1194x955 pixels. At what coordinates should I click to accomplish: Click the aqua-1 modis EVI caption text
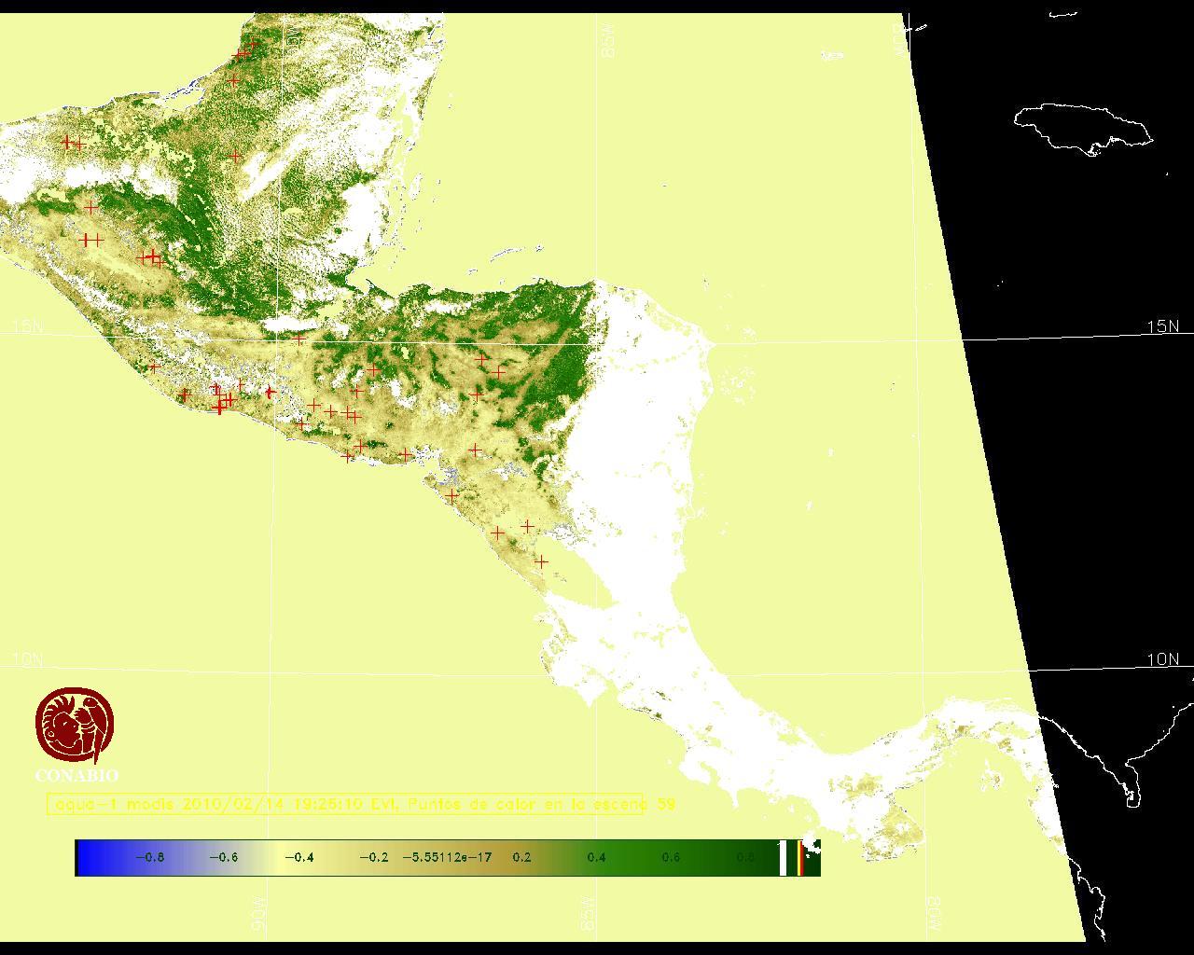pyautogui.click(x=345, y=804)
